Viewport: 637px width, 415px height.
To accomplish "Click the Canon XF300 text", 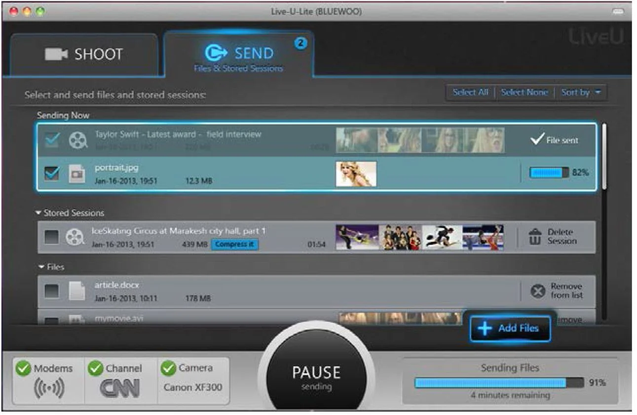I will pos(193,387).
